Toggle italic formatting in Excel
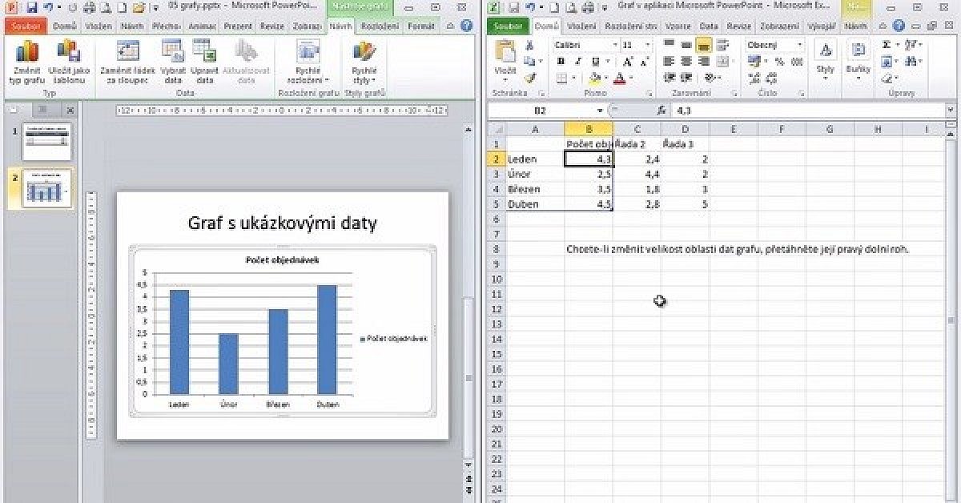Screen dimensions: 961x503 point(577,62)
